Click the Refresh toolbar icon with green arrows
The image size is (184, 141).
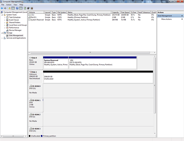[25, 8]
